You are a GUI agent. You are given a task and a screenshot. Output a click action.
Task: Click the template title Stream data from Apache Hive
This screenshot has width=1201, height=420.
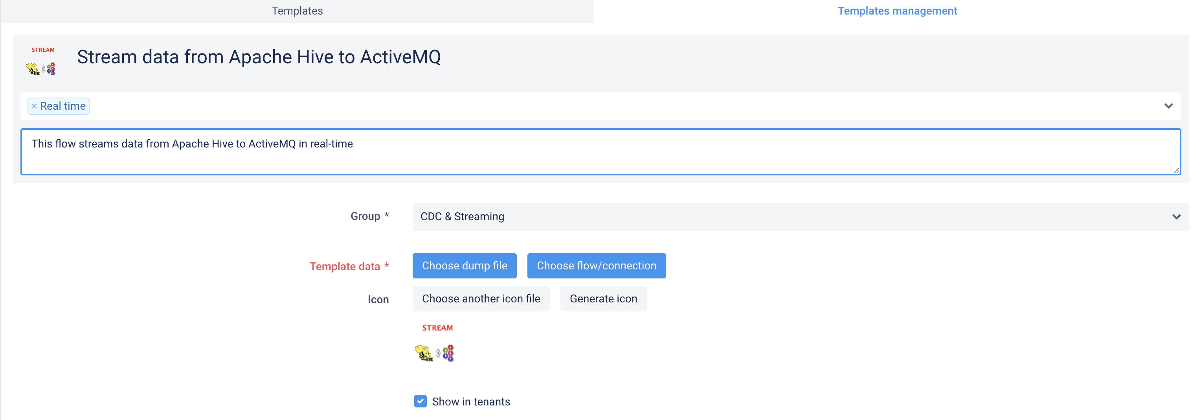tap(259, 57)
